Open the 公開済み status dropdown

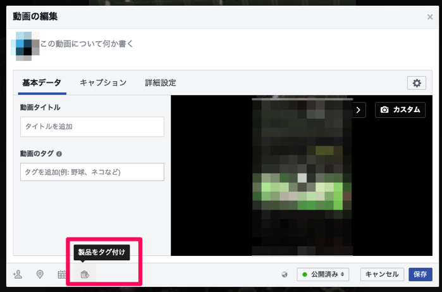coord(322,274)
